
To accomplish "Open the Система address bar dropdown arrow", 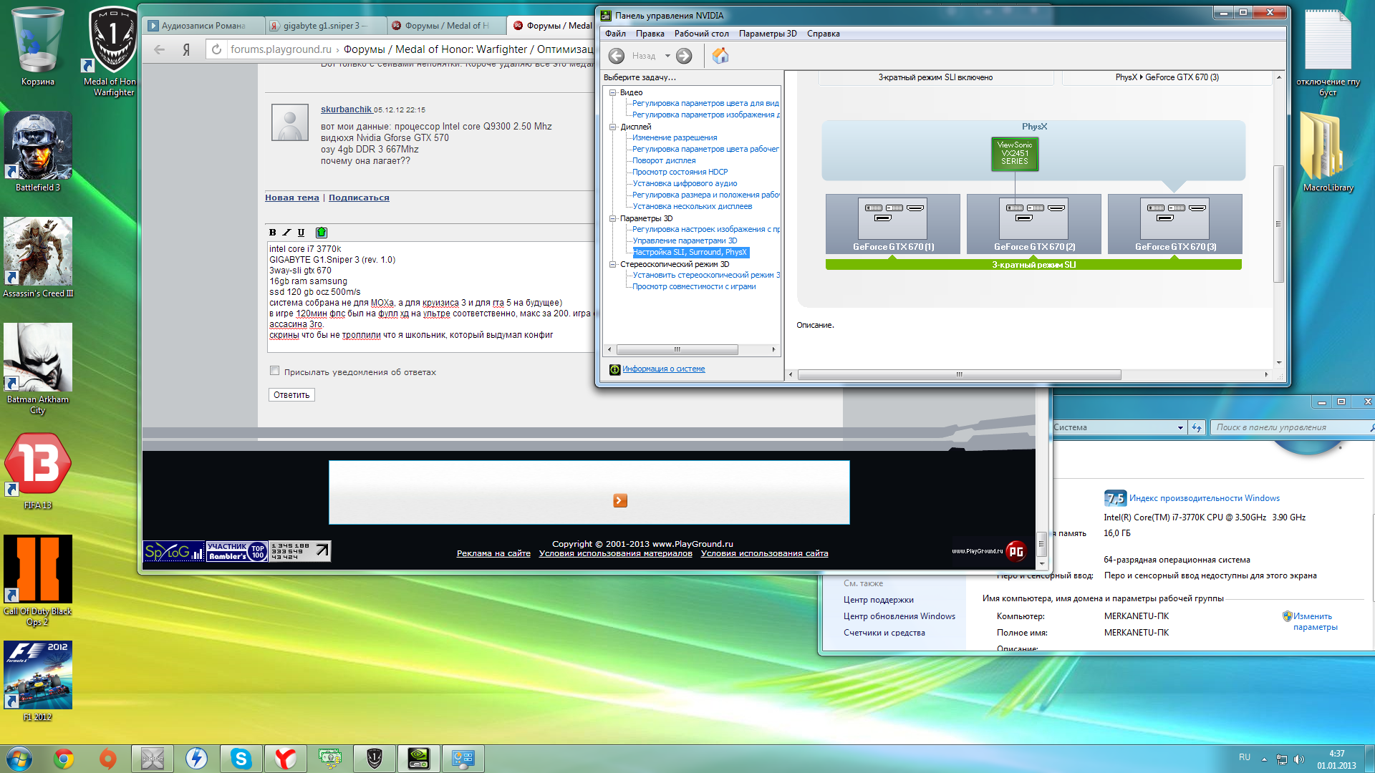I will pos(1180,427).
